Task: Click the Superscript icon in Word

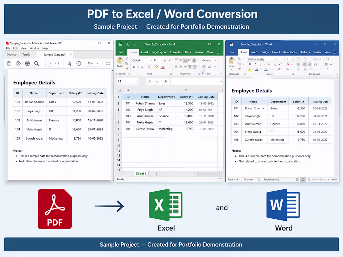Action: point(280,64)
